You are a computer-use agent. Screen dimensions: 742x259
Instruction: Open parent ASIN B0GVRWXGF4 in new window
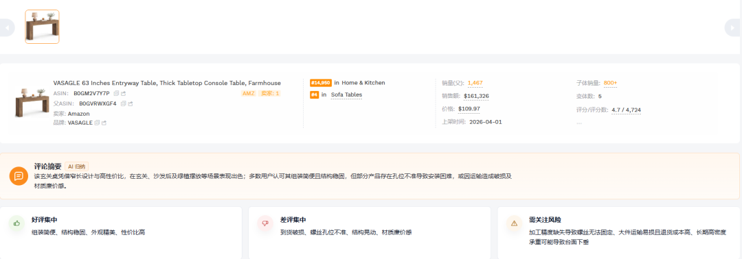(131, 103)
